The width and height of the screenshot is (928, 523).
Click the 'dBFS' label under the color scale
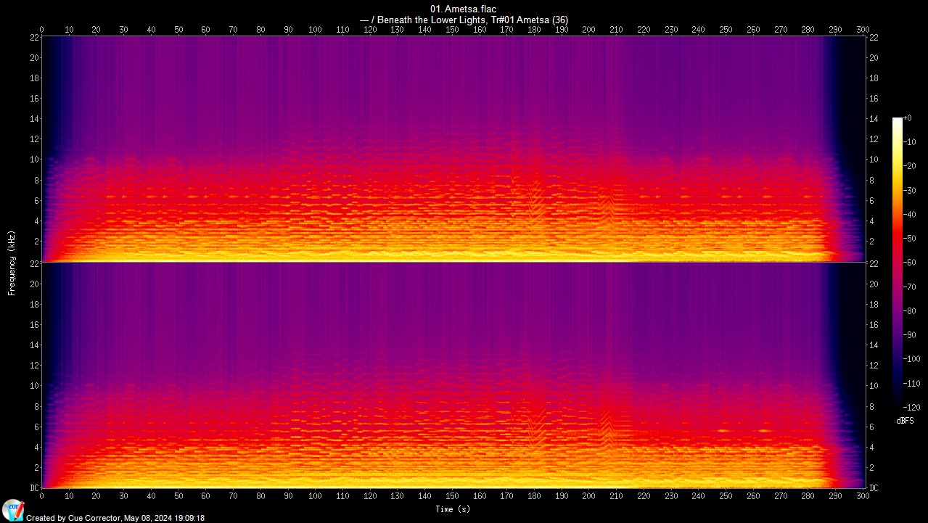pyautogui.click(x=905, y=421)
